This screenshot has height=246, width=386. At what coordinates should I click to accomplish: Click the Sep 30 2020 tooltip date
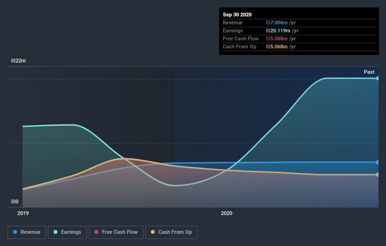tap(237, 15)
